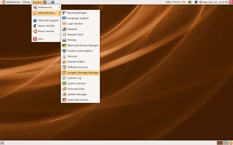This screenshot has width=233, height=145.
Task: Click the Shared Folders icon
Action: (x=64, y=62)
